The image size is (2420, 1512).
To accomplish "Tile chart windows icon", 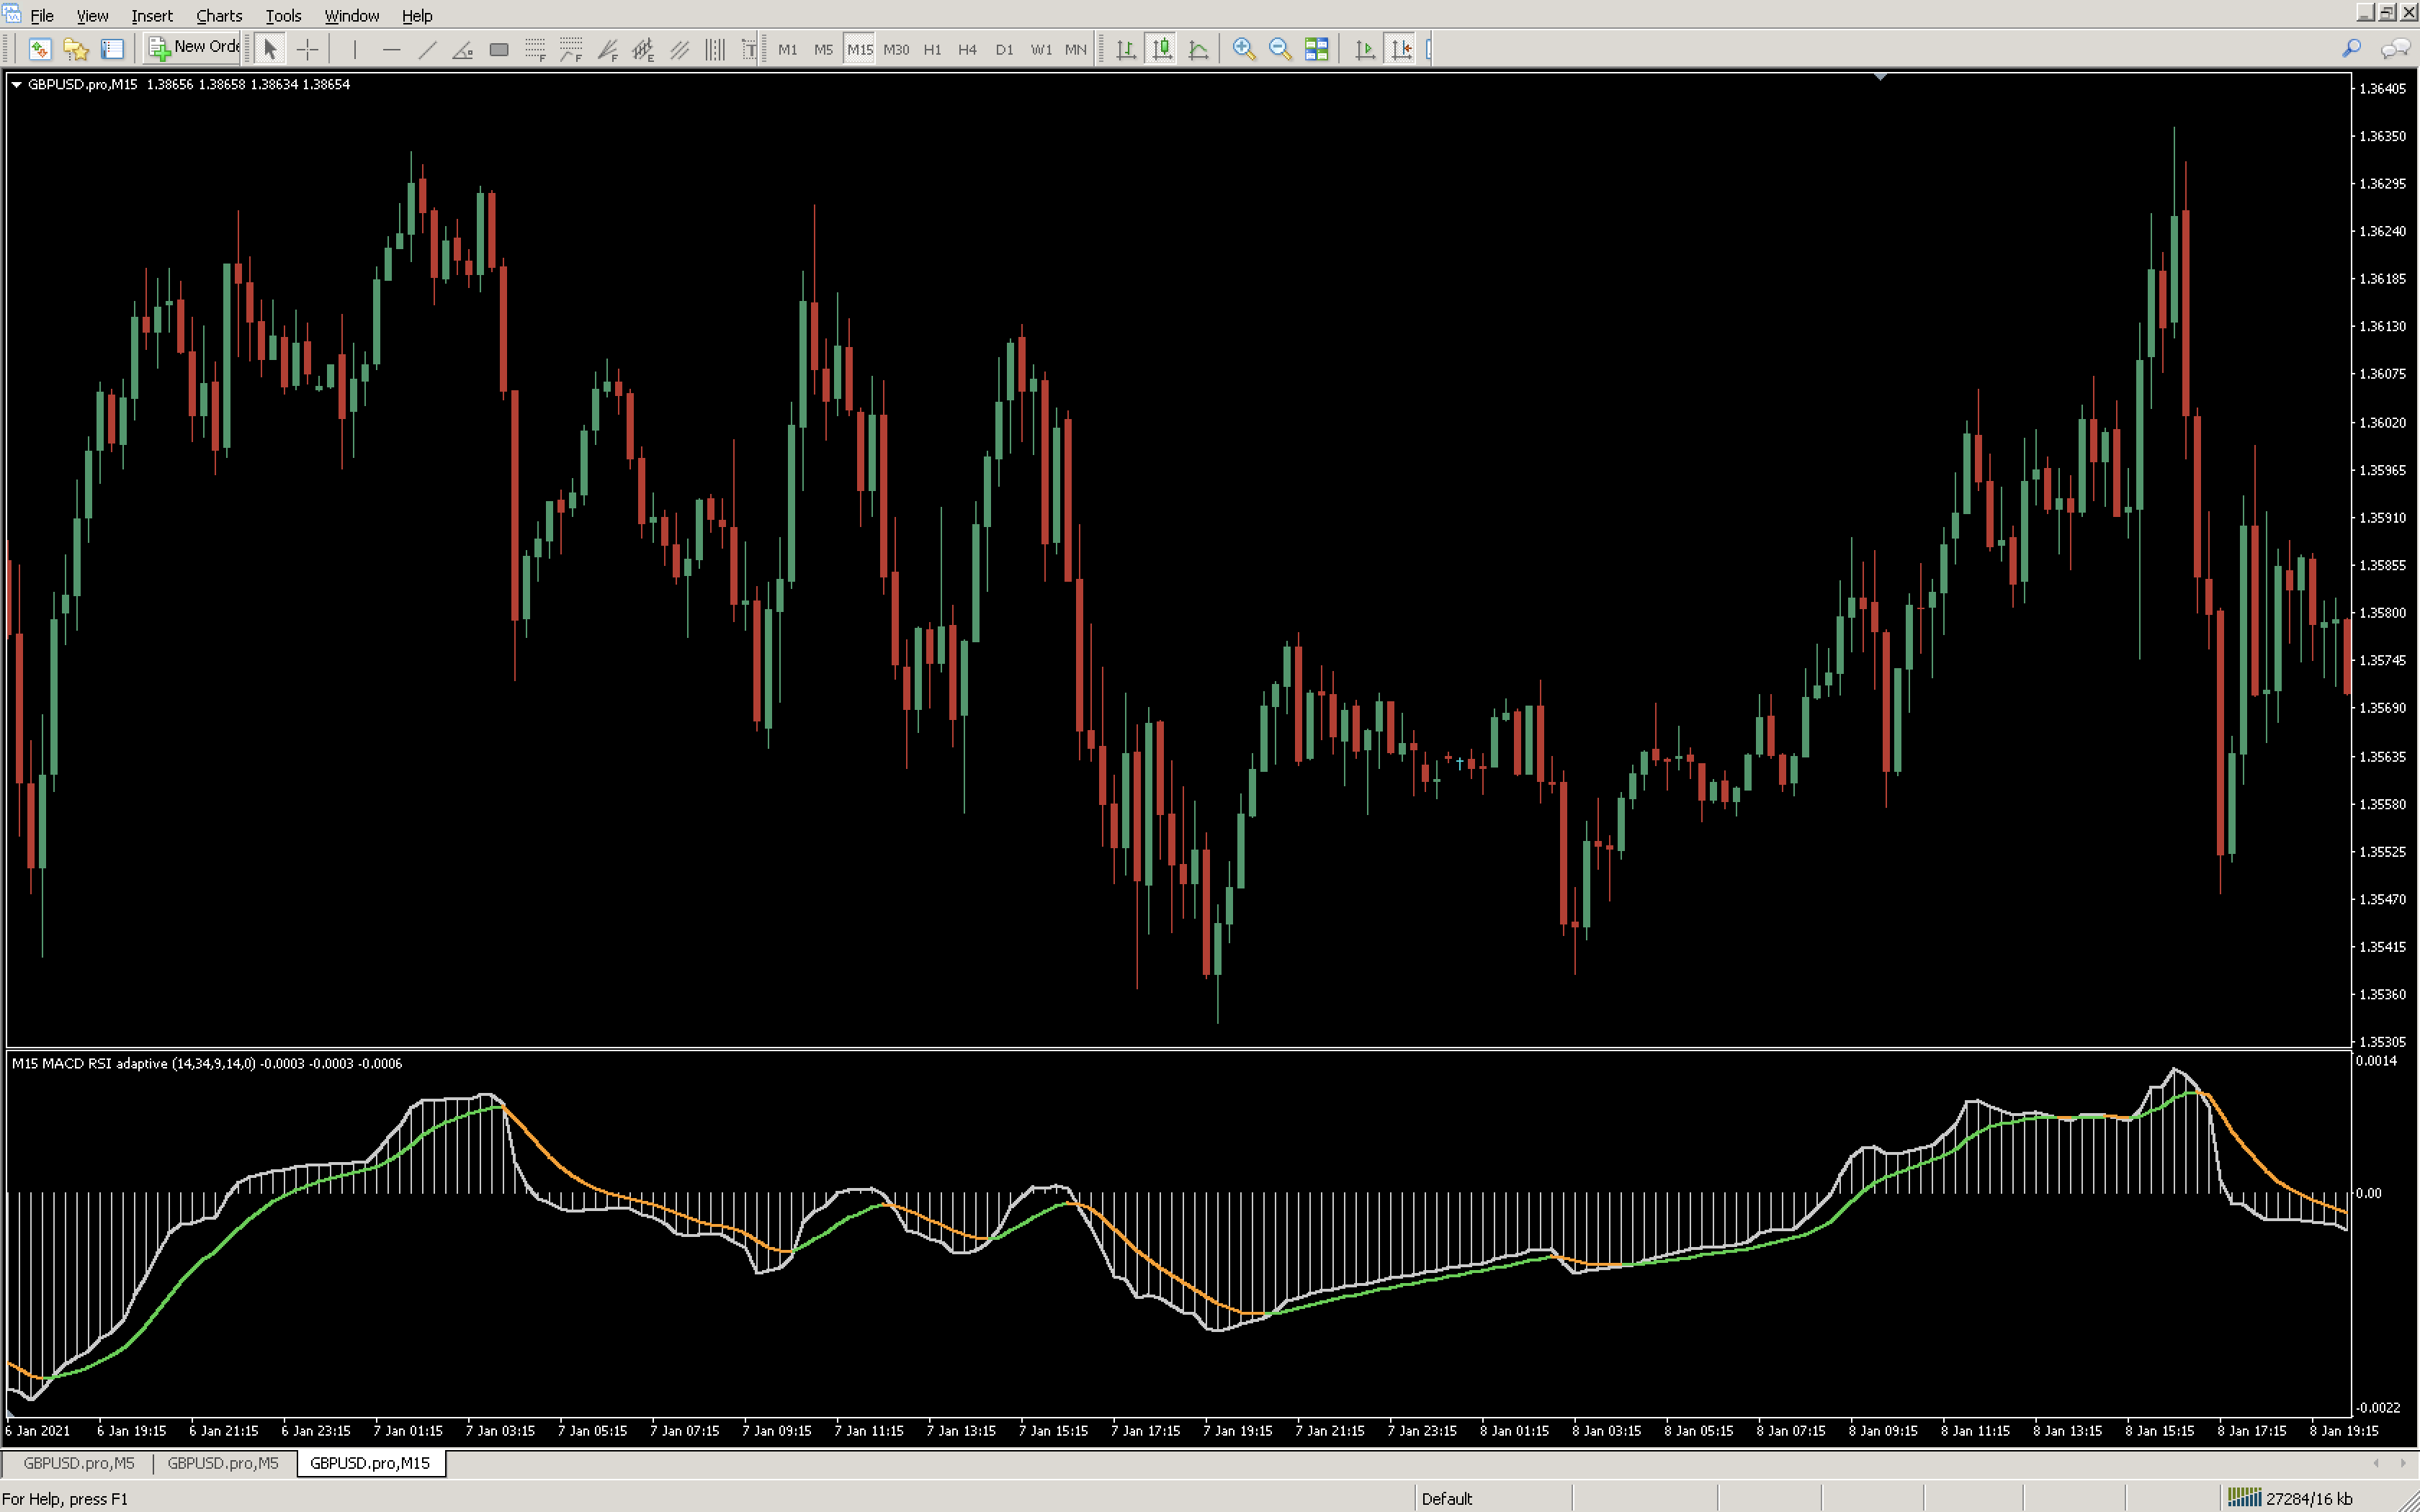I will (1316, 49).
